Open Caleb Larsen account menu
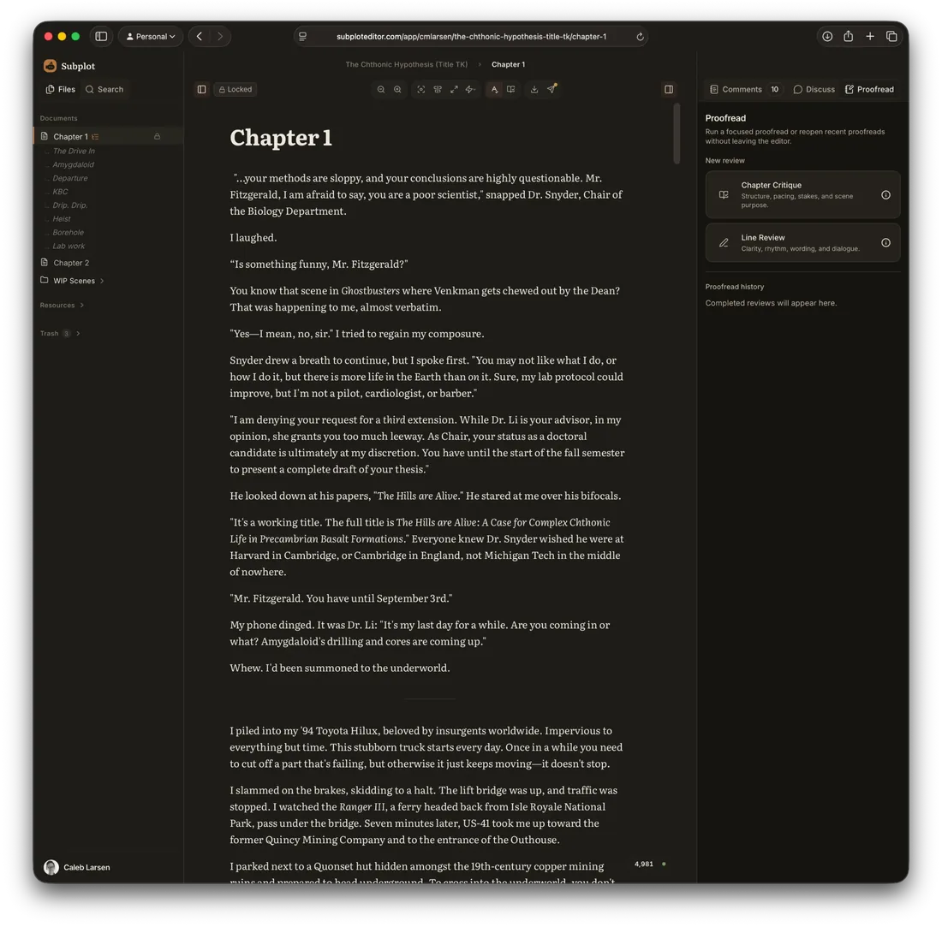Screen dimensions: 942x927 (x=77, y=867)
